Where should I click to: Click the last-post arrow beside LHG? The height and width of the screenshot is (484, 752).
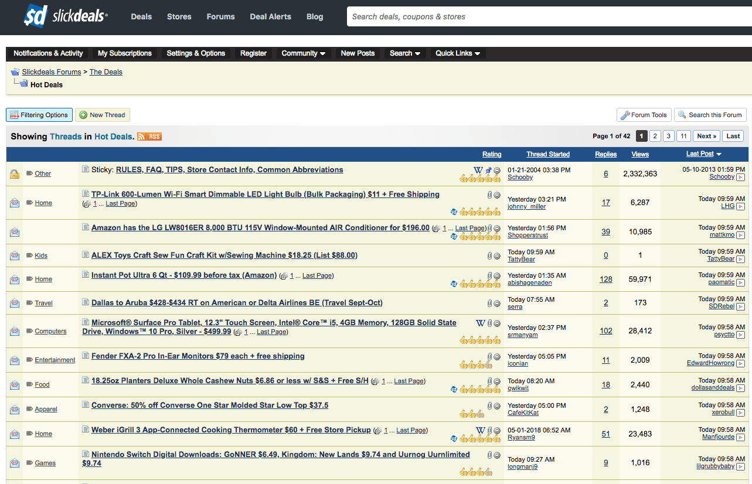pos(741,206)
